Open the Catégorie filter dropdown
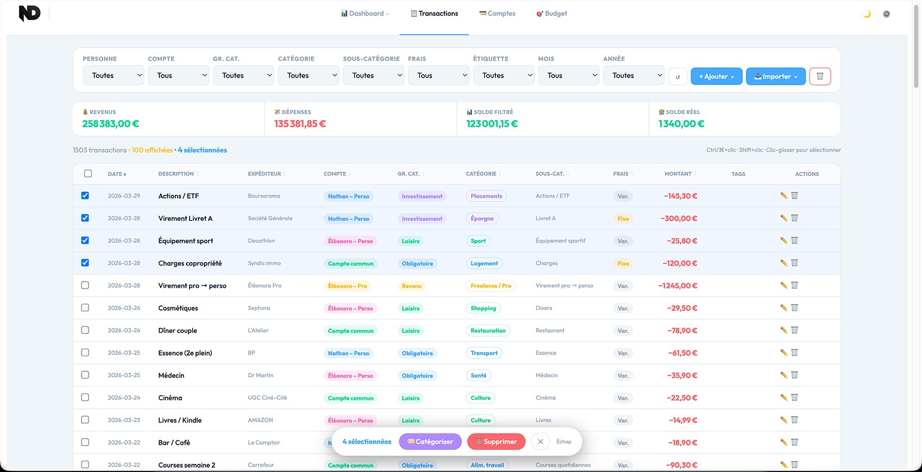The image size is (922, 472). point(309,75)
